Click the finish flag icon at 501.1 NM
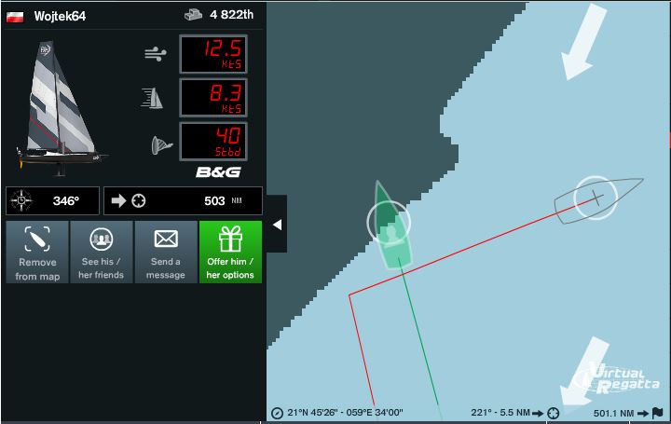This screenshot has width=671, height=424. [657, 414]
